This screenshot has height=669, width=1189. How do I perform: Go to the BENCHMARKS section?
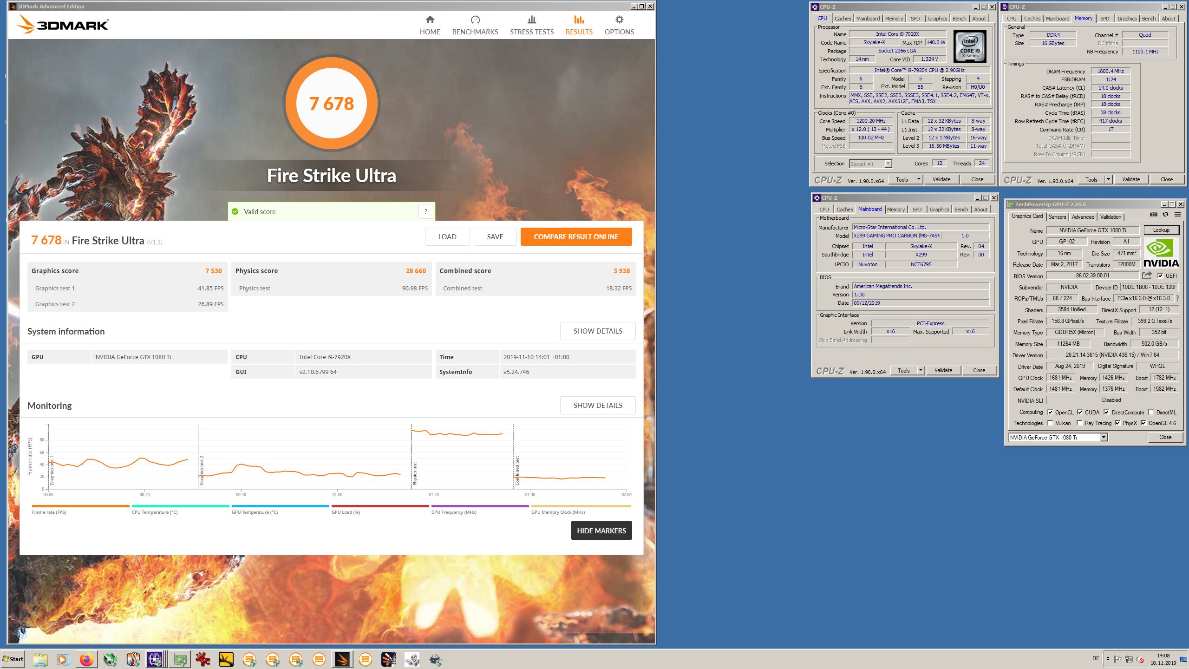(475, 25)
